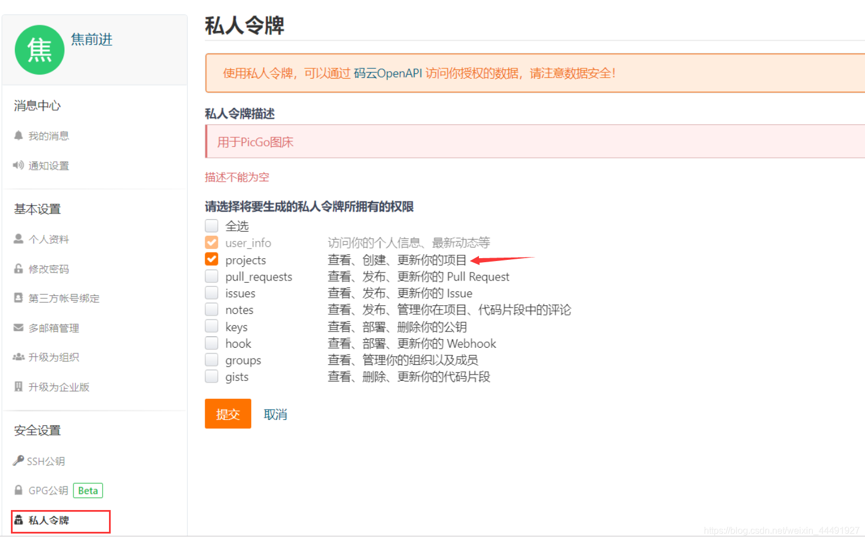This screenshot has width=865, height=541.
Task: Uncheck the projects permission checkbox
Action: click(x=212, y=259)
